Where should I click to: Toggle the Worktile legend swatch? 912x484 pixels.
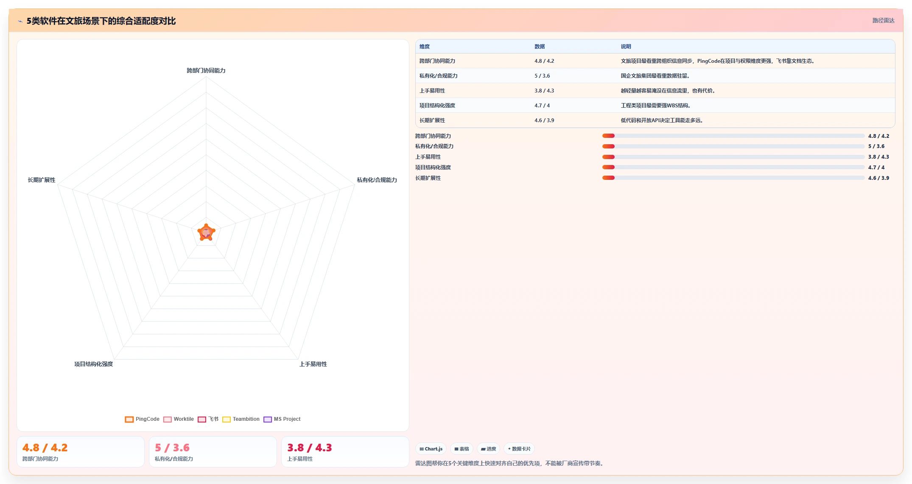click(x=168, y=419)
